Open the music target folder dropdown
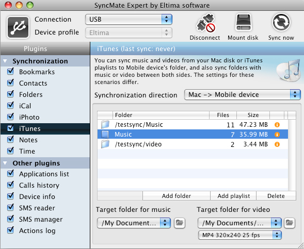The image size is (304, 249). [x=134, y=223]
